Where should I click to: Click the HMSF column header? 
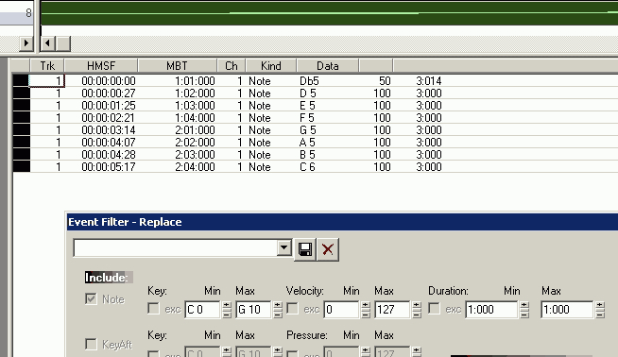tap(101, 66)
